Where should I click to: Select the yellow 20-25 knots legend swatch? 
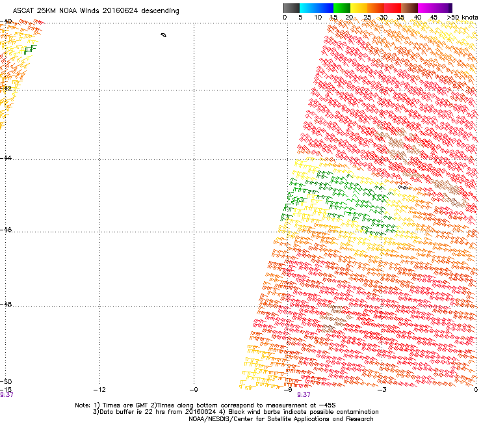point(359,8)
